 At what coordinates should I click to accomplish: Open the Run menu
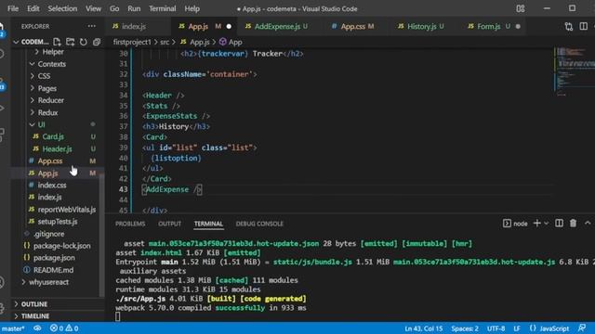(x=134, y=8)
